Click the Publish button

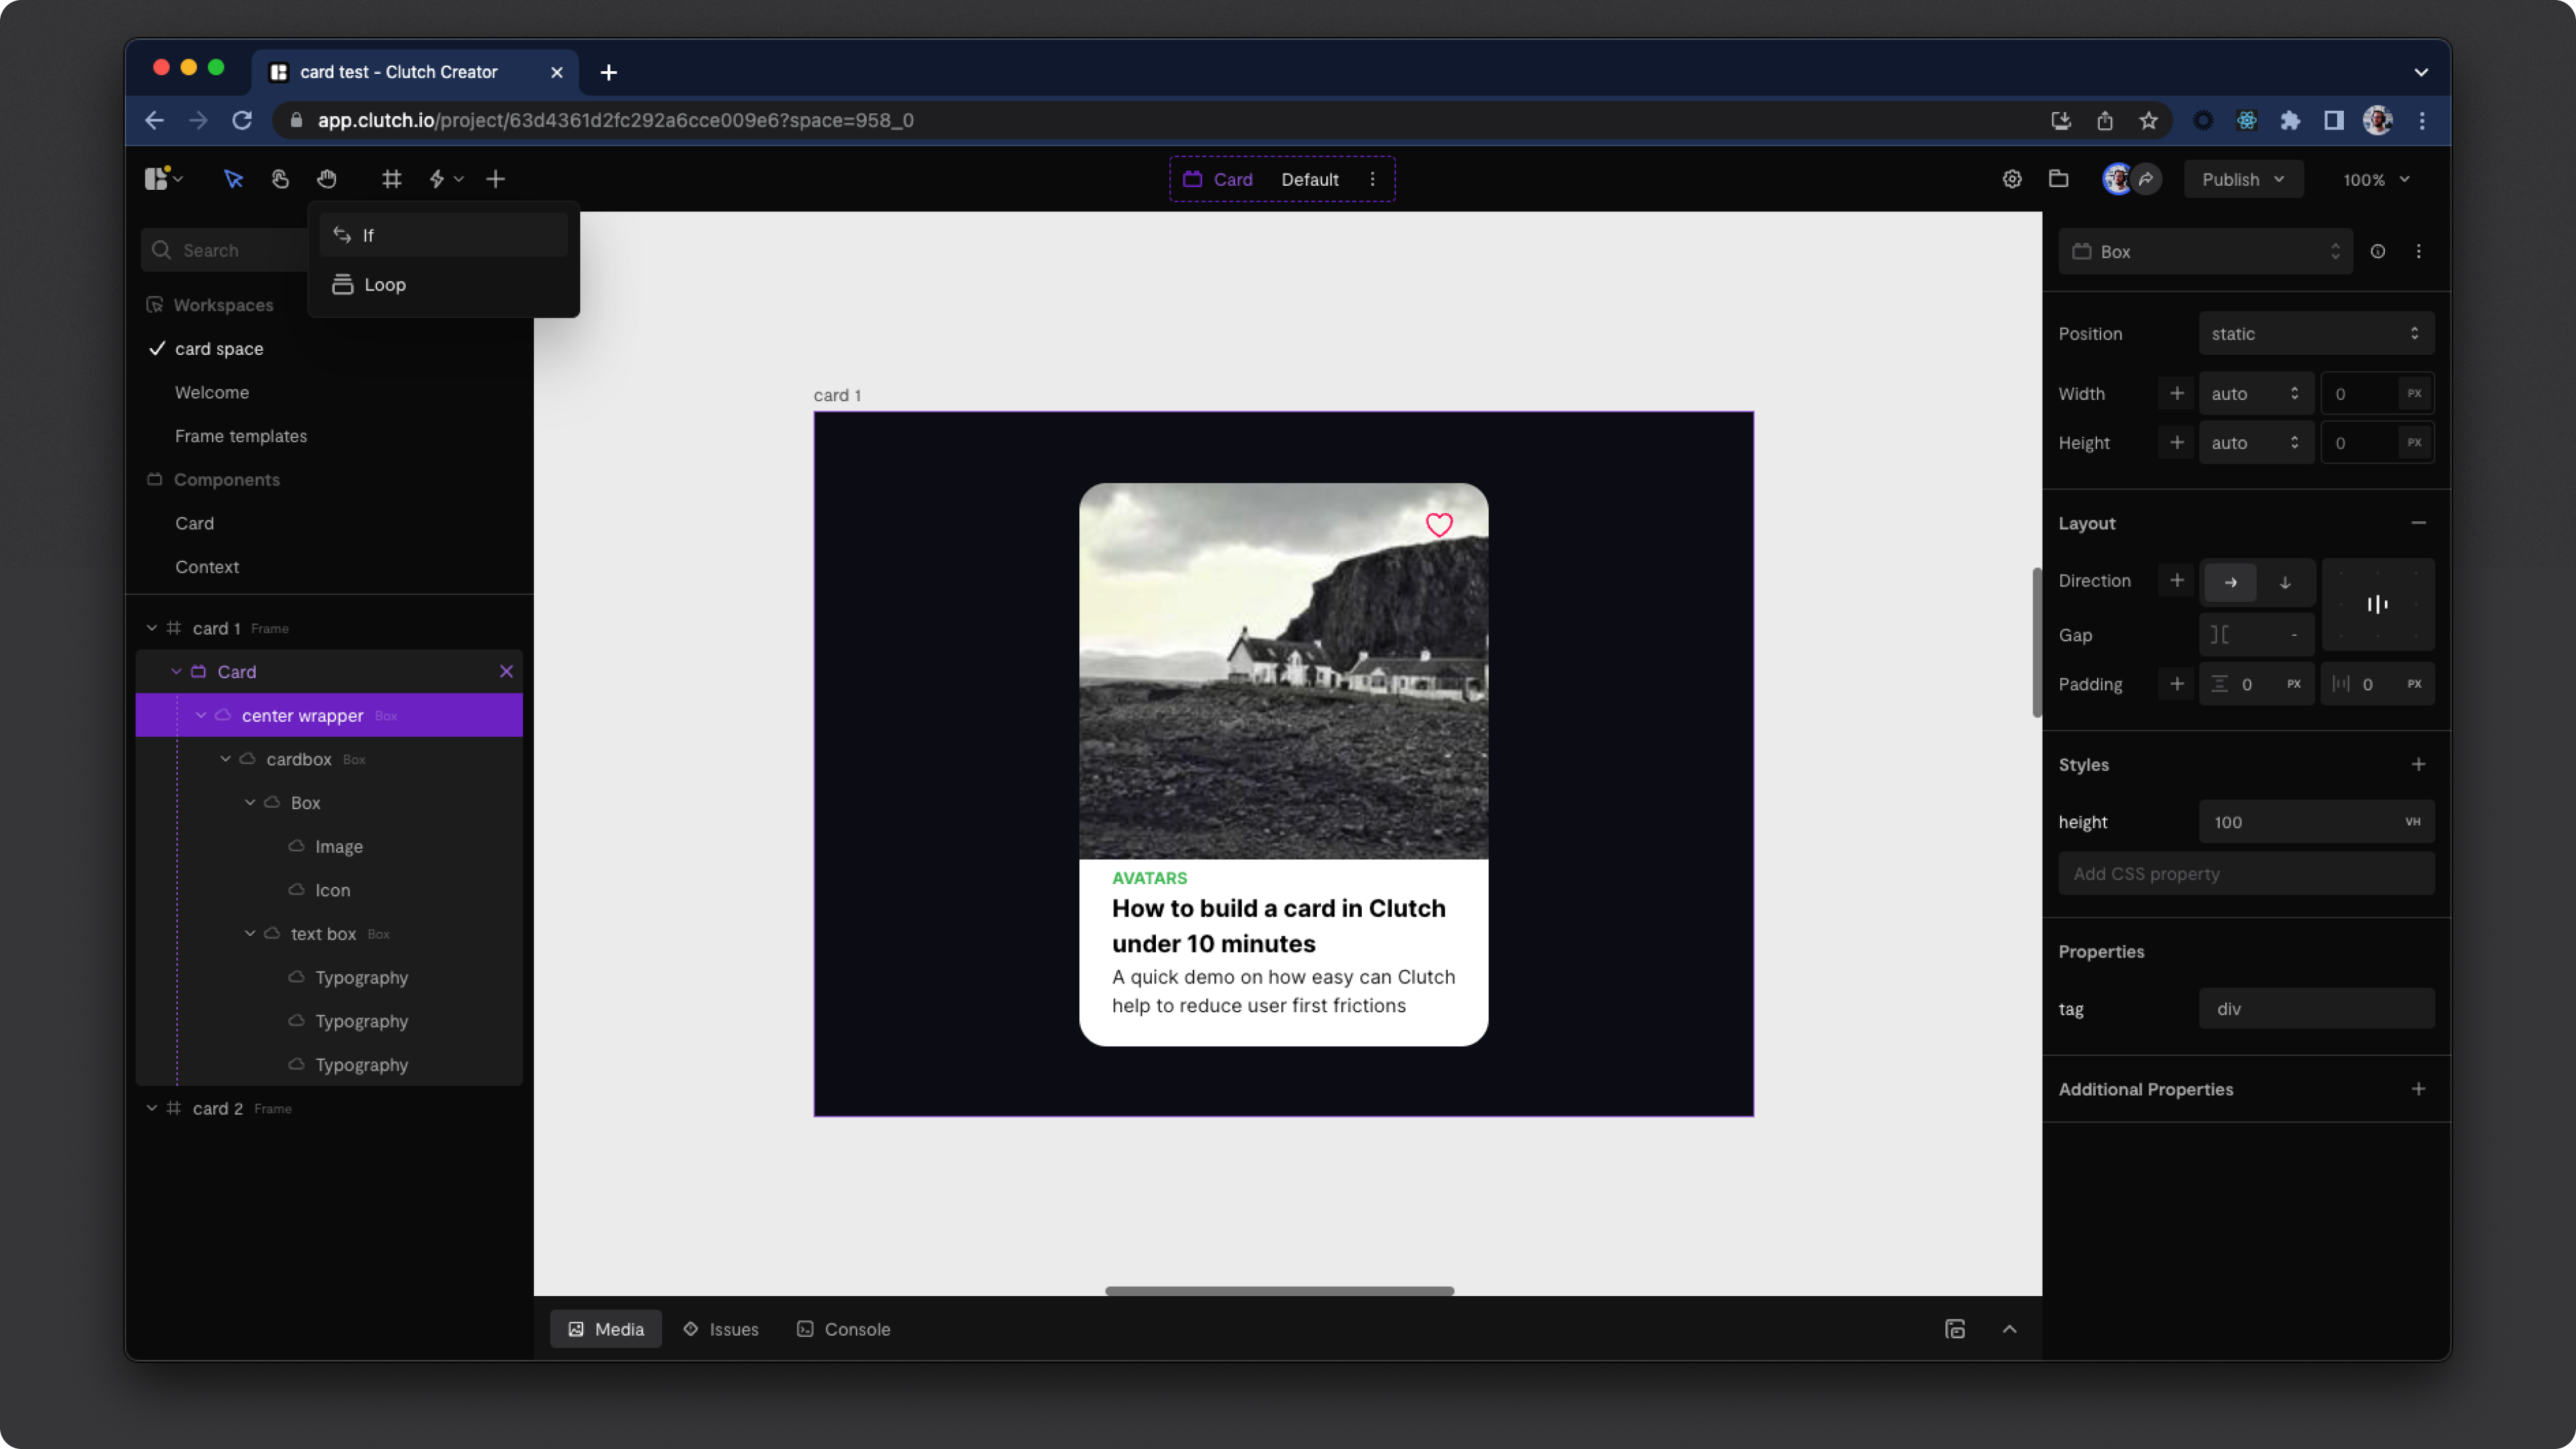tap(2242, 180)
